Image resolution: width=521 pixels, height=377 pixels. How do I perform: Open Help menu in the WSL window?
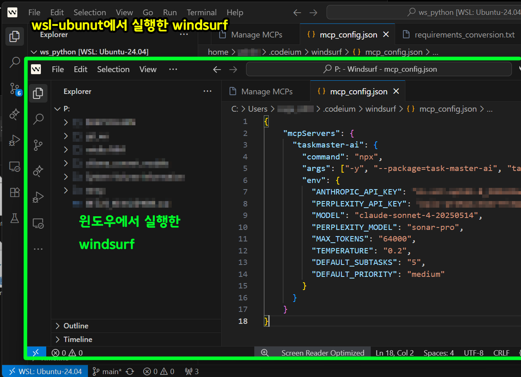click(235, 12)
